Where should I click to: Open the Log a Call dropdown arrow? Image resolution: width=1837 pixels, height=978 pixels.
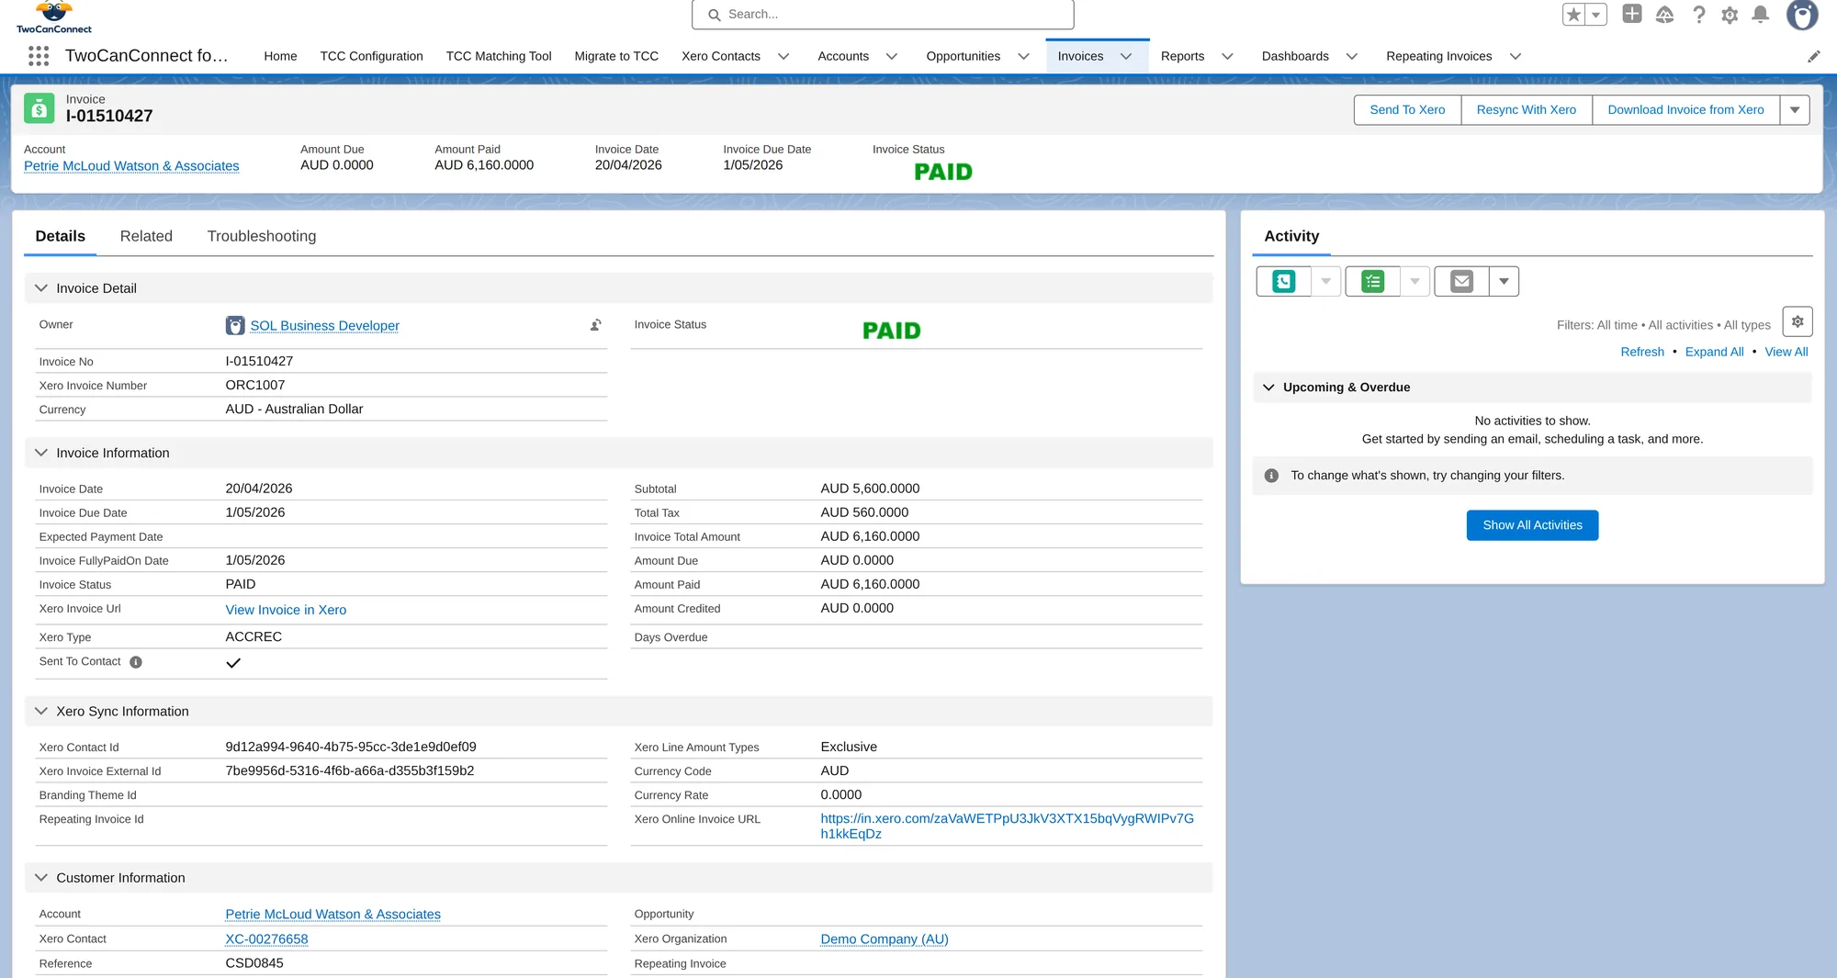coord(1325,281)
